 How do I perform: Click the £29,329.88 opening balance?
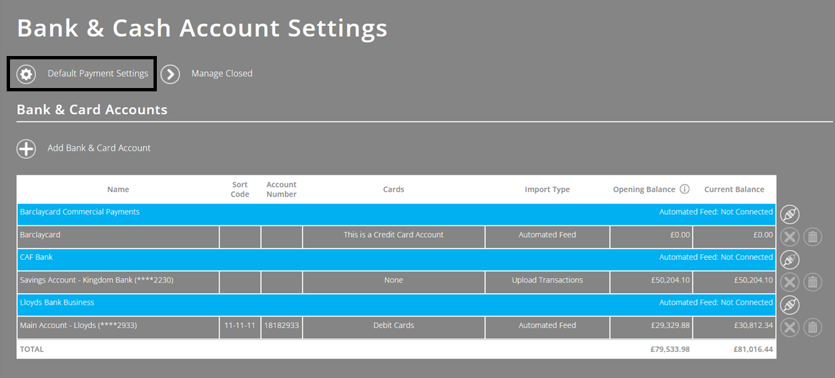[x=670, y=325]
